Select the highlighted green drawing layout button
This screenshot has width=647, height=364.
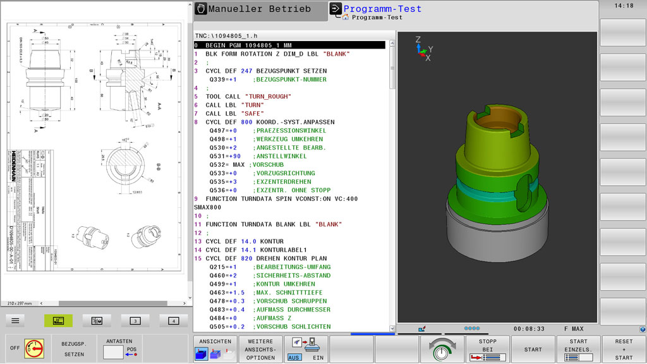[x=58, y=320]
